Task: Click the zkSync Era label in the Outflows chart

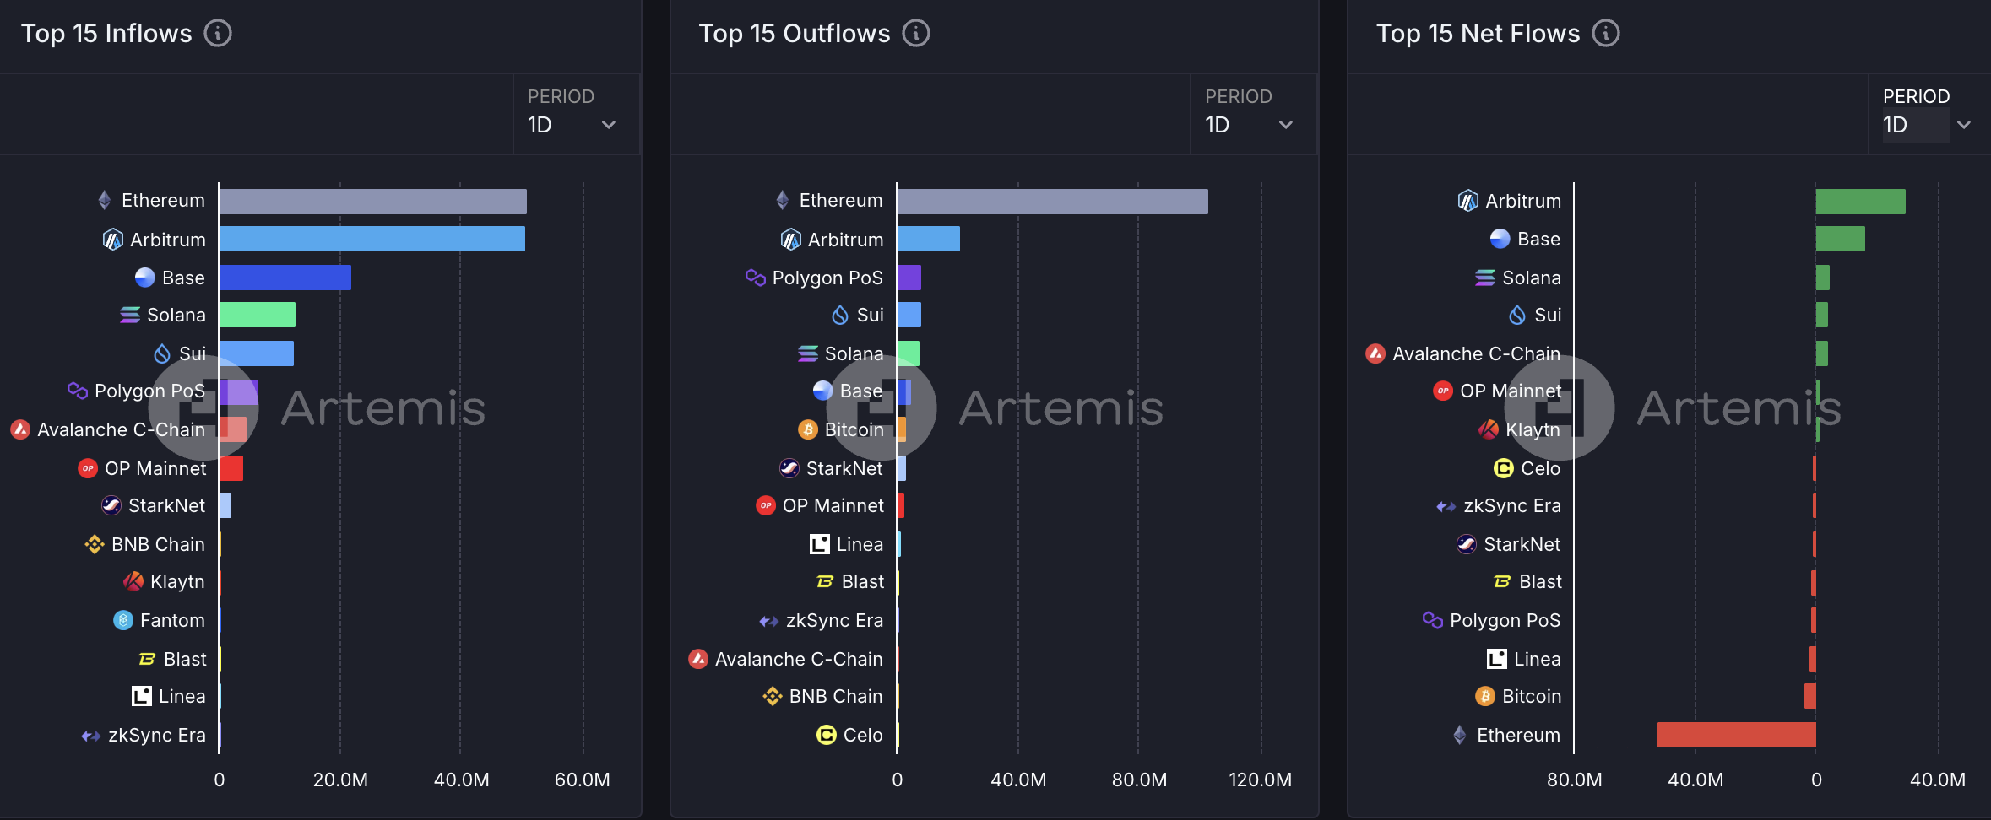Action: pyautogui.click(x=834, y=620)
